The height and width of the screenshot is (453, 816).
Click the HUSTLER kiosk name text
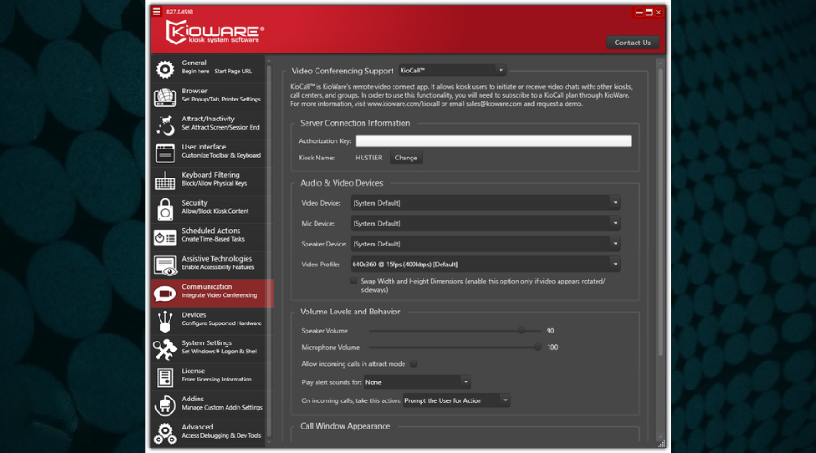[x=368, y=158]
